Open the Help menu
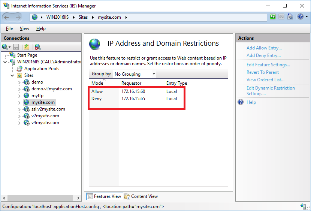 [41, 28]
